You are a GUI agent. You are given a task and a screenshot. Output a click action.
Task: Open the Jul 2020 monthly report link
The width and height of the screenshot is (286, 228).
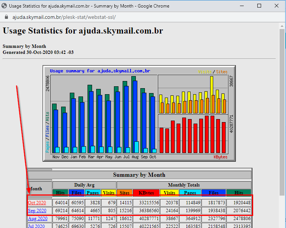[x=36, y=226]
